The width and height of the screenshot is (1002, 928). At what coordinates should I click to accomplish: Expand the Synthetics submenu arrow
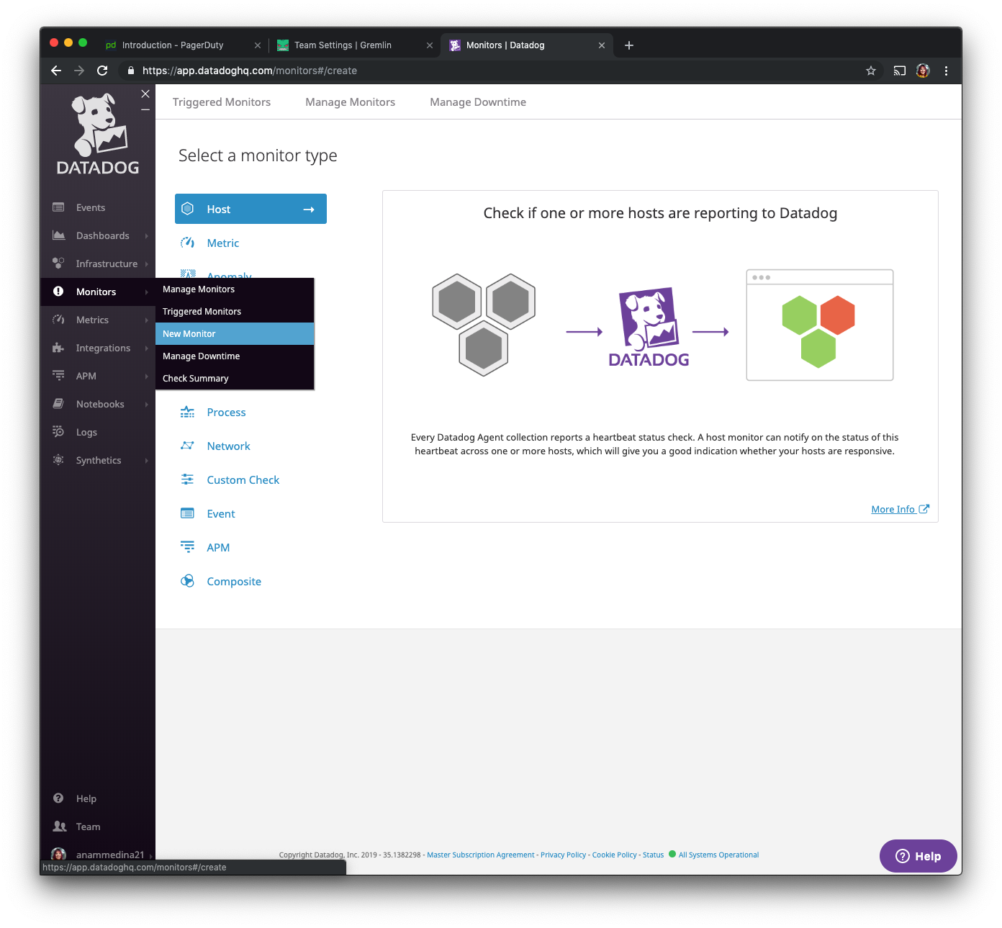click(146, 460)
